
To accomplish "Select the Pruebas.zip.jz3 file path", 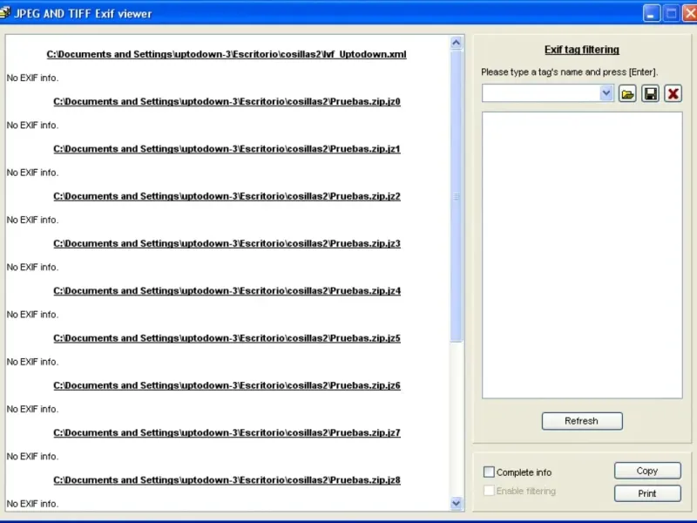I will tap(227, 244).
